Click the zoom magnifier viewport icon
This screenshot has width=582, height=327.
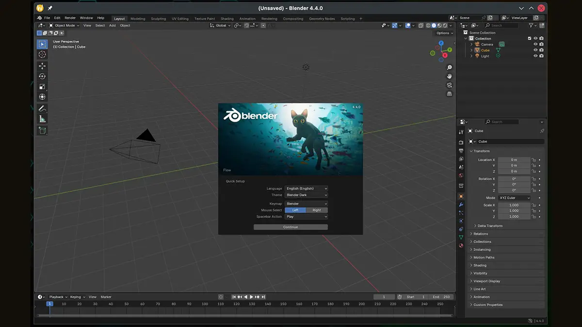point(450,68)
